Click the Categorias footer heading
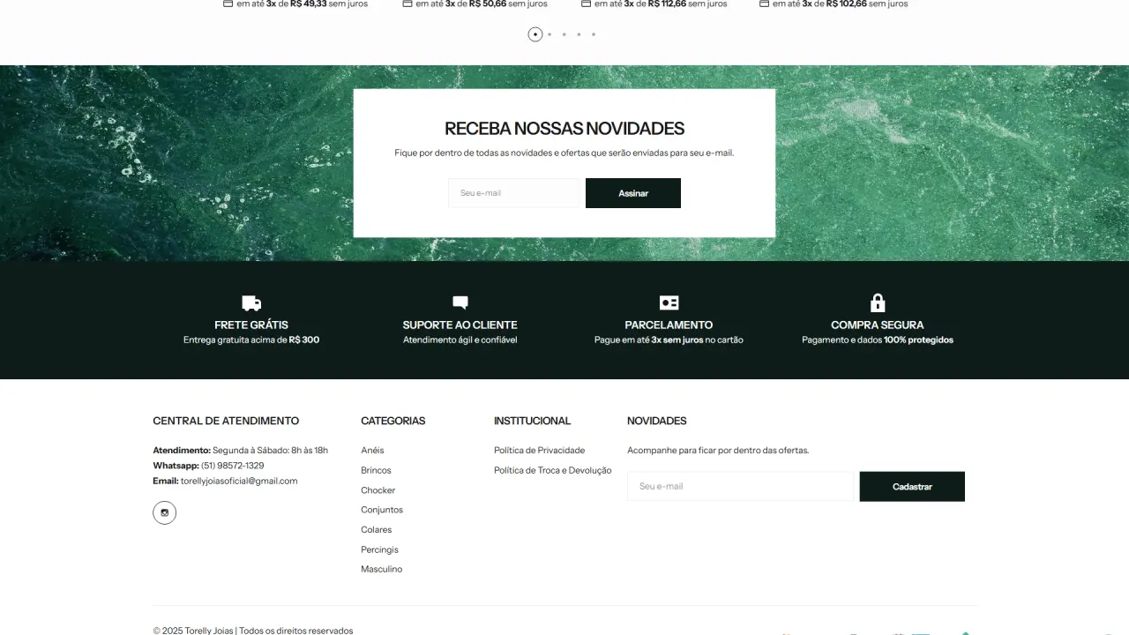The image size is (1129, 635). [x=393, y=421]
